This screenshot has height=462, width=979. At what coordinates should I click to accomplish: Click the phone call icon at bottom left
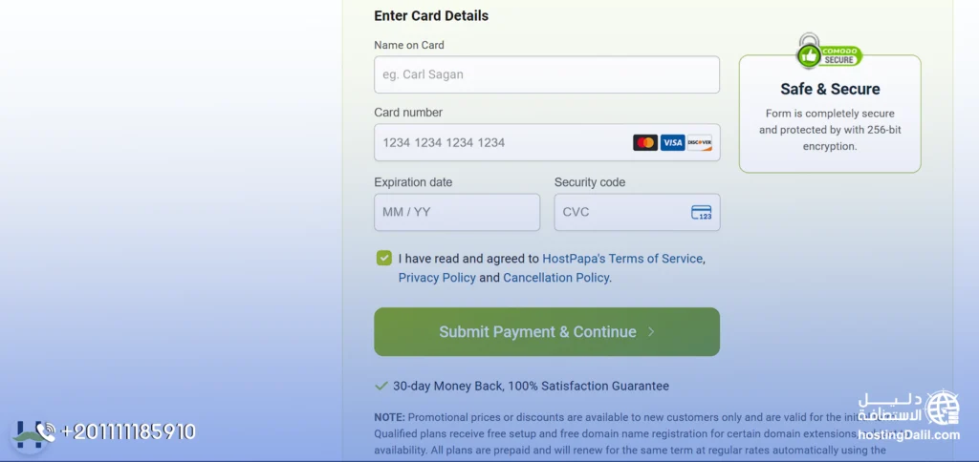click(46, 431)
